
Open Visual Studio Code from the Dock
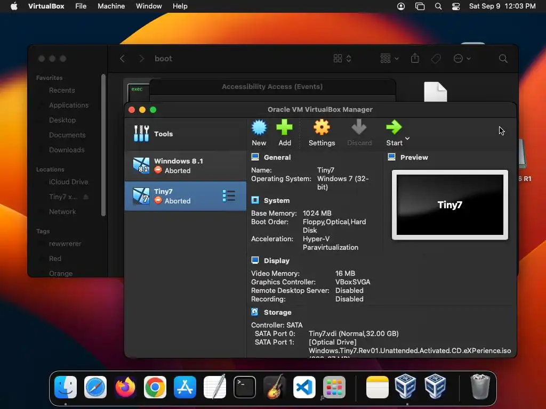304,387
